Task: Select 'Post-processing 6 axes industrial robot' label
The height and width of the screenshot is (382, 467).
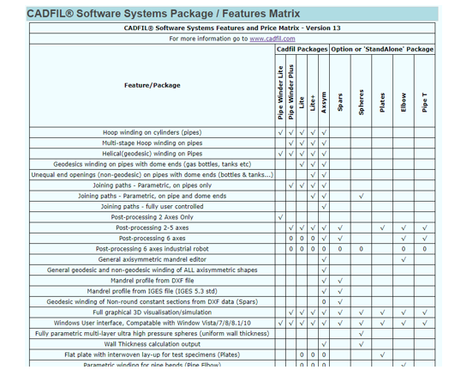Action: coord(153,249)
